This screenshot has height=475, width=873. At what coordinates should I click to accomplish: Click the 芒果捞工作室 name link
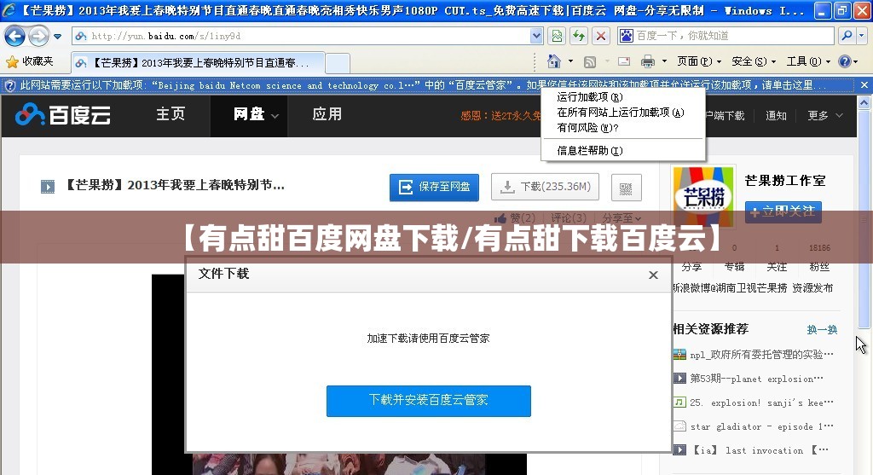785,181
